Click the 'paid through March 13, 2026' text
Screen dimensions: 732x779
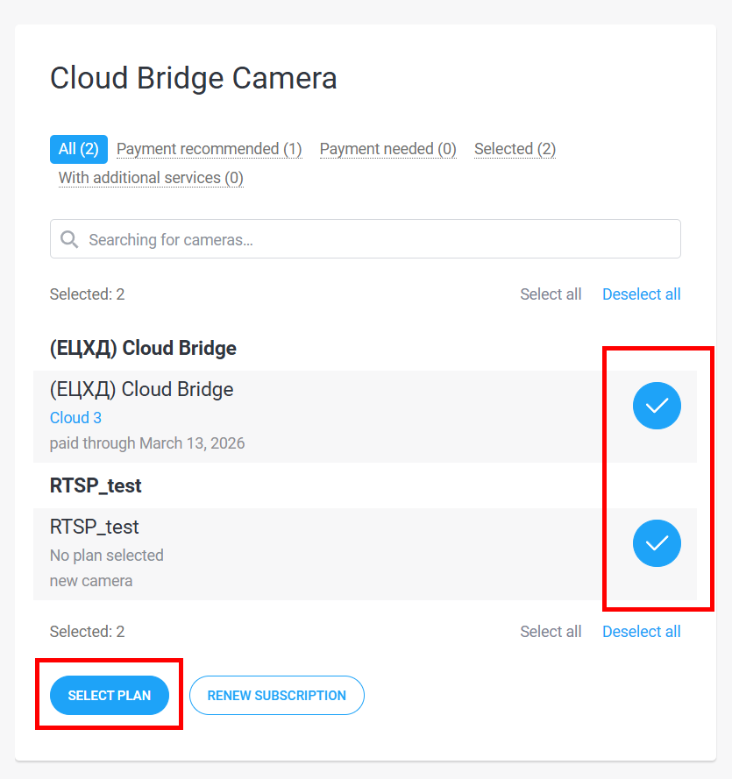147,443
